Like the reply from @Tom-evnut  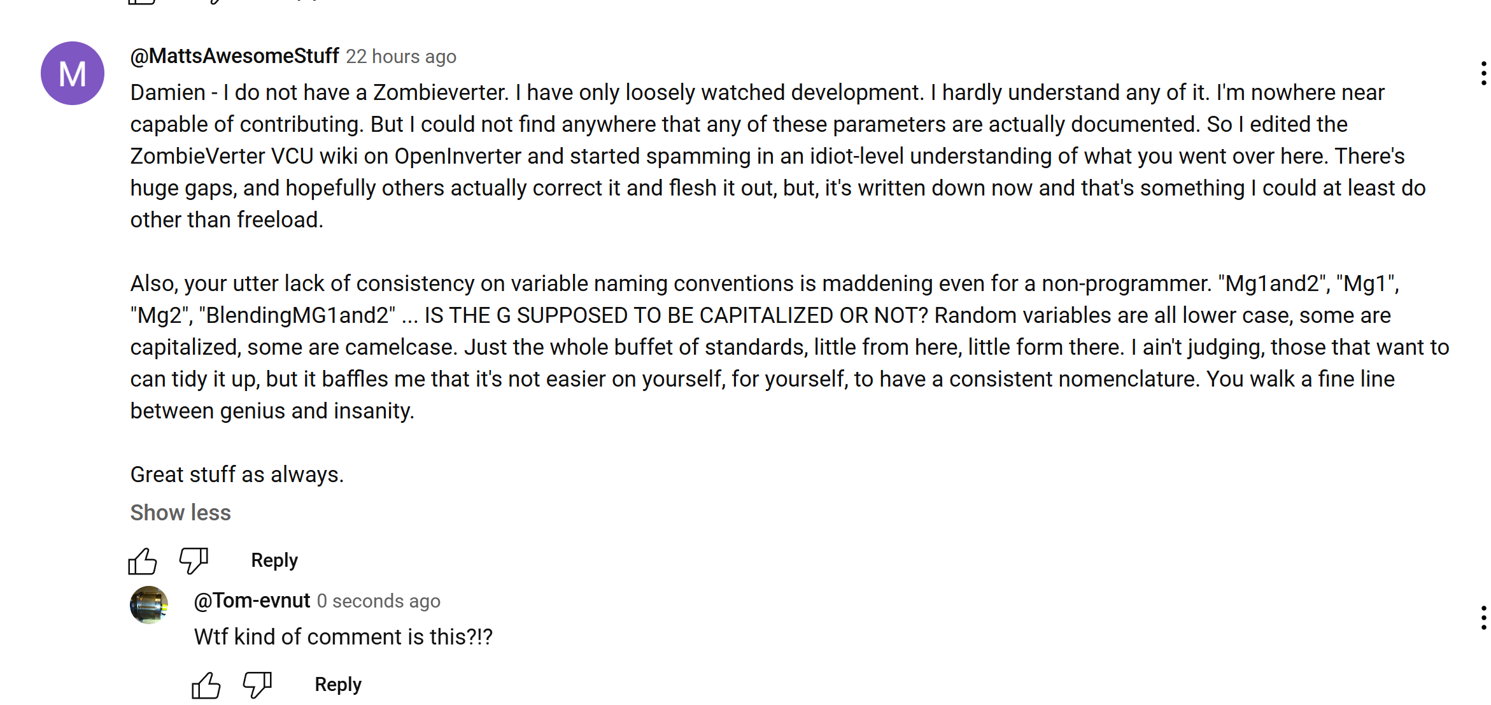[206, 685]
